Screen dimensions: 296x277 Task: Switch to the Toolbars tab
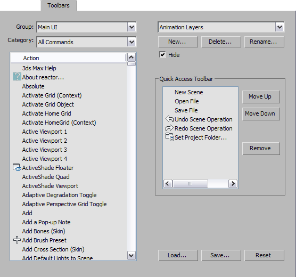[59, 5]
